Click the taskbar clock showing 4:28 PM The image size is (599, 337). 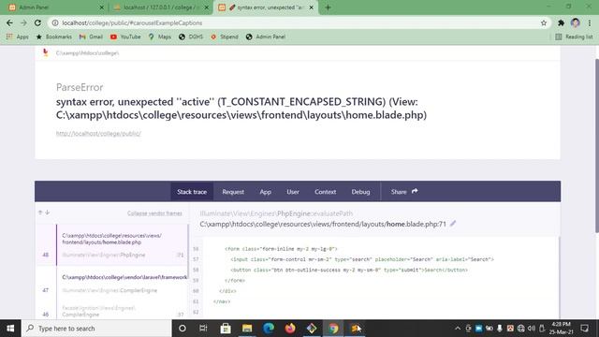tap(562, 329)
